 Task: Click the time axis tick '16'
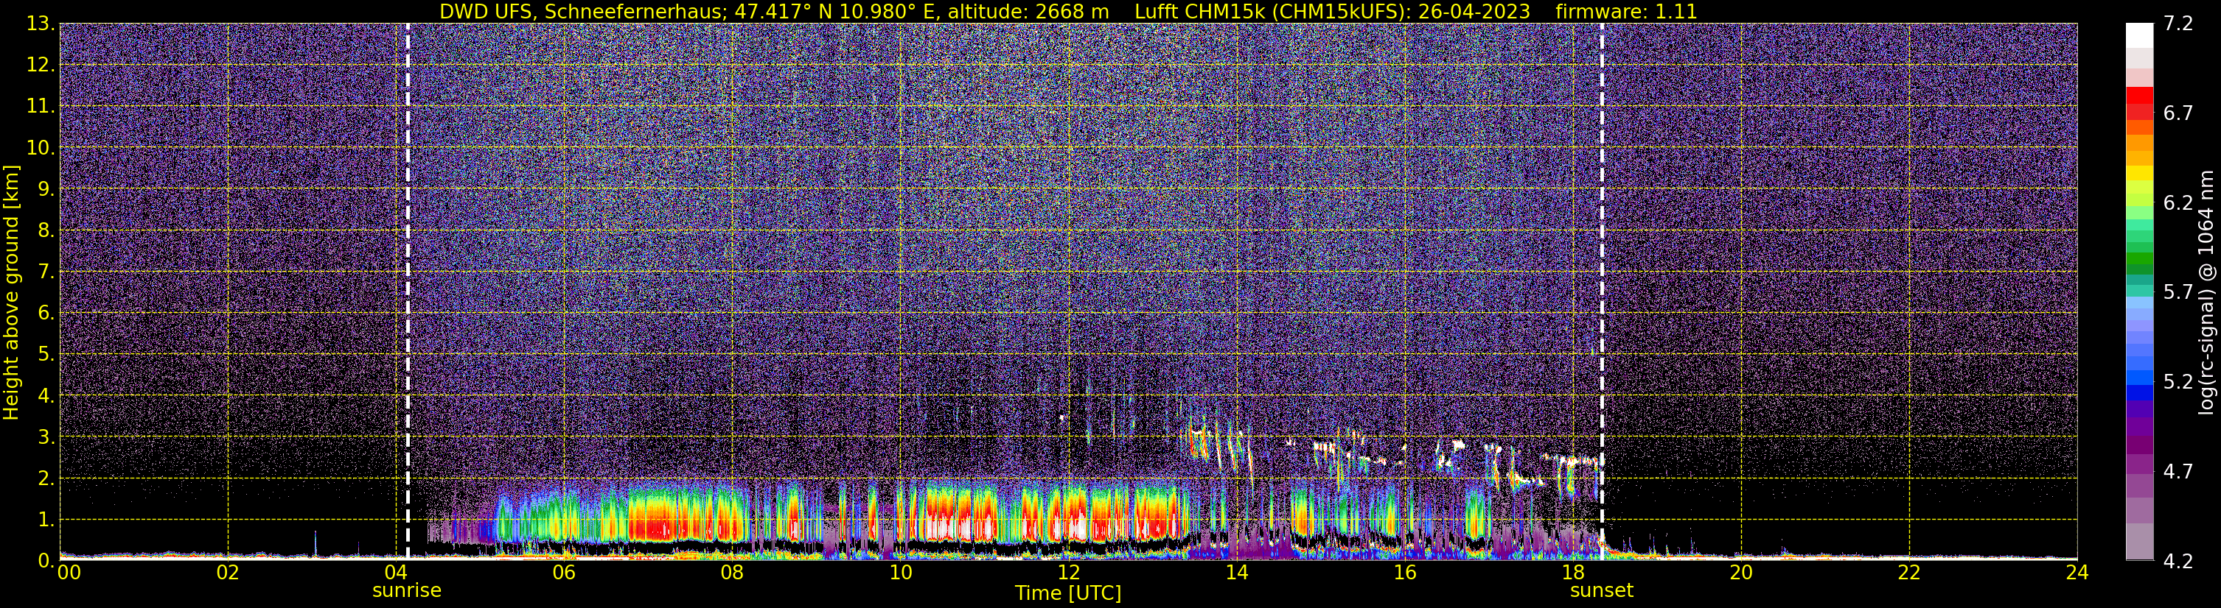pyautogui.click(x=1404, y=573)
